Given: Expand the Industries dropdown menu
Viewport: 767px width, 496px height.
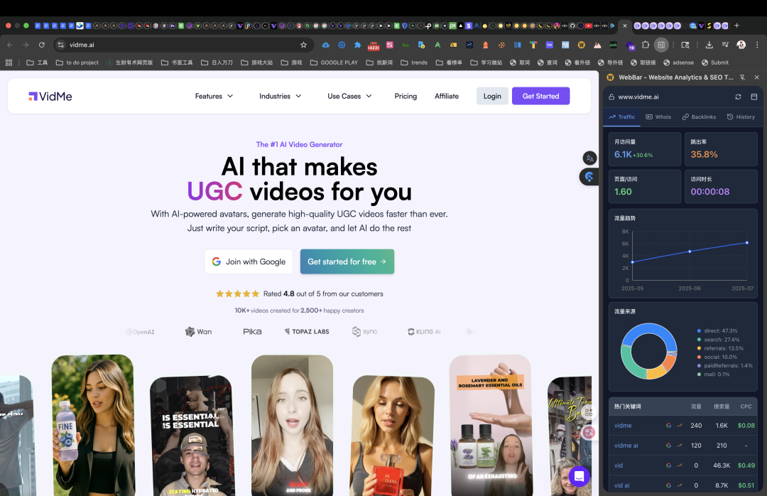Looking at the screenshot, I should pyautogui.click(x=281, y=96).
